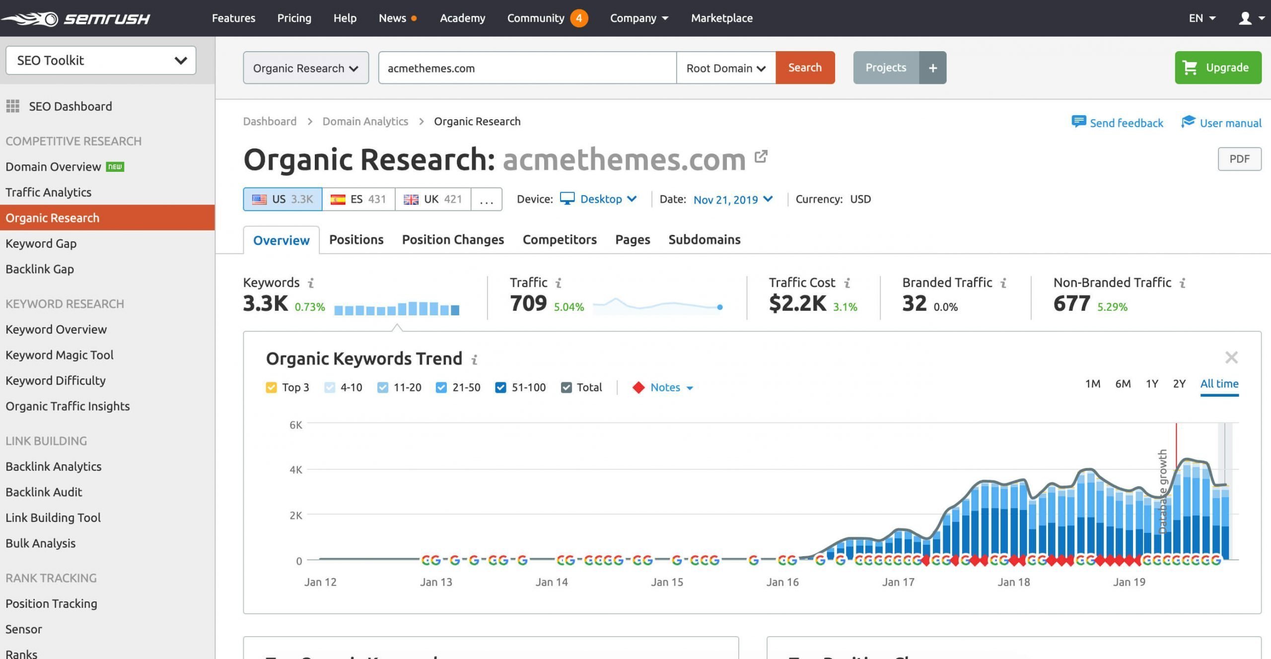Click the Send feedback chat icon

coord(1078,122)
